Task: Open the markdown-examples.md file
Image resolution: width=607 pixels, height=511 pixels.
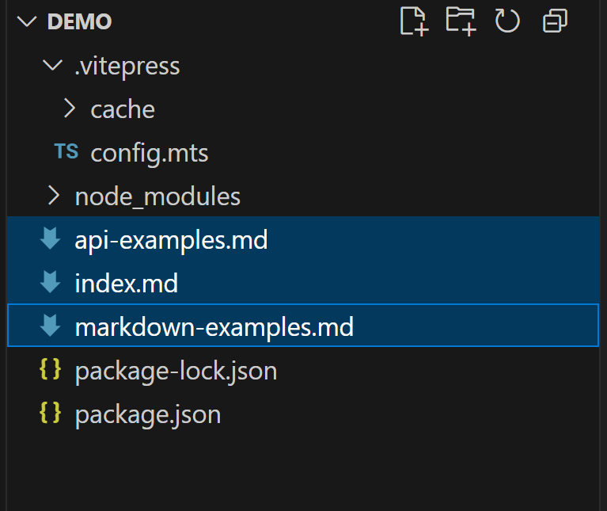Action: [x=214, y=326]
